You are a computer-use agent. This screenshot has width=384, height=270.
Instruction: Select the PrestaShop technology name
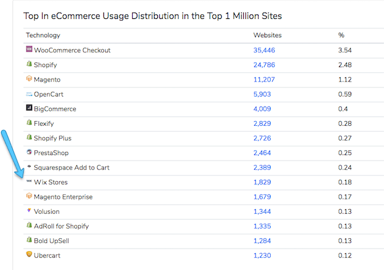51,153
